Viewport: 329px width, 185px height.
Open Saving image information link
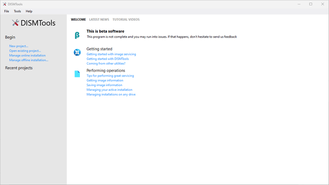(x=104, y=85)
